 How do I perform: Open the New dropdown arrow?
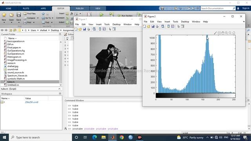[x=4, y=23]
